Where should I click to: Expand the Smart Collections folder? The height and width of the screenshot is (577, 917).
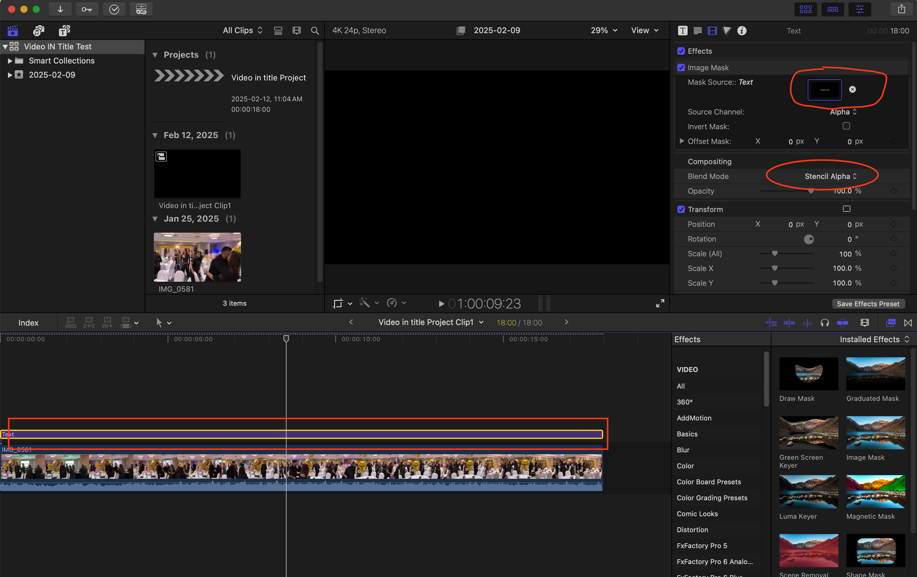point(10,61)
